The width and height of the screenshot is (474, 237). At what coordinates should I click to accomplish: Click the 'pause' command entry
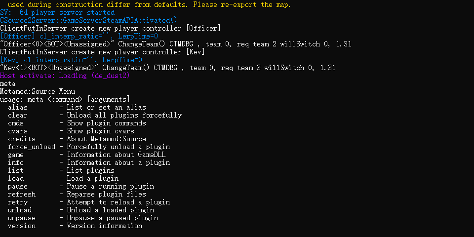click(18, 186)
